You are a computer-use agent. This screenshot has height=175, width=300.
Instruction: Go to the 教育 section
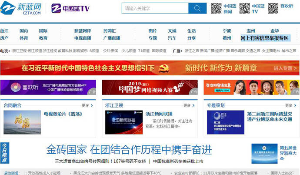pyautogui.click(x=43, y=38)
